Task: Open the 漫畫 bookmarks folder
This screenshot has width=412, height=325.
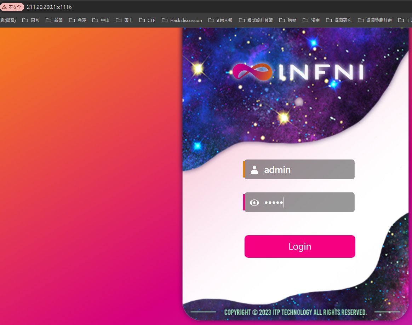Action: point(311,20)
